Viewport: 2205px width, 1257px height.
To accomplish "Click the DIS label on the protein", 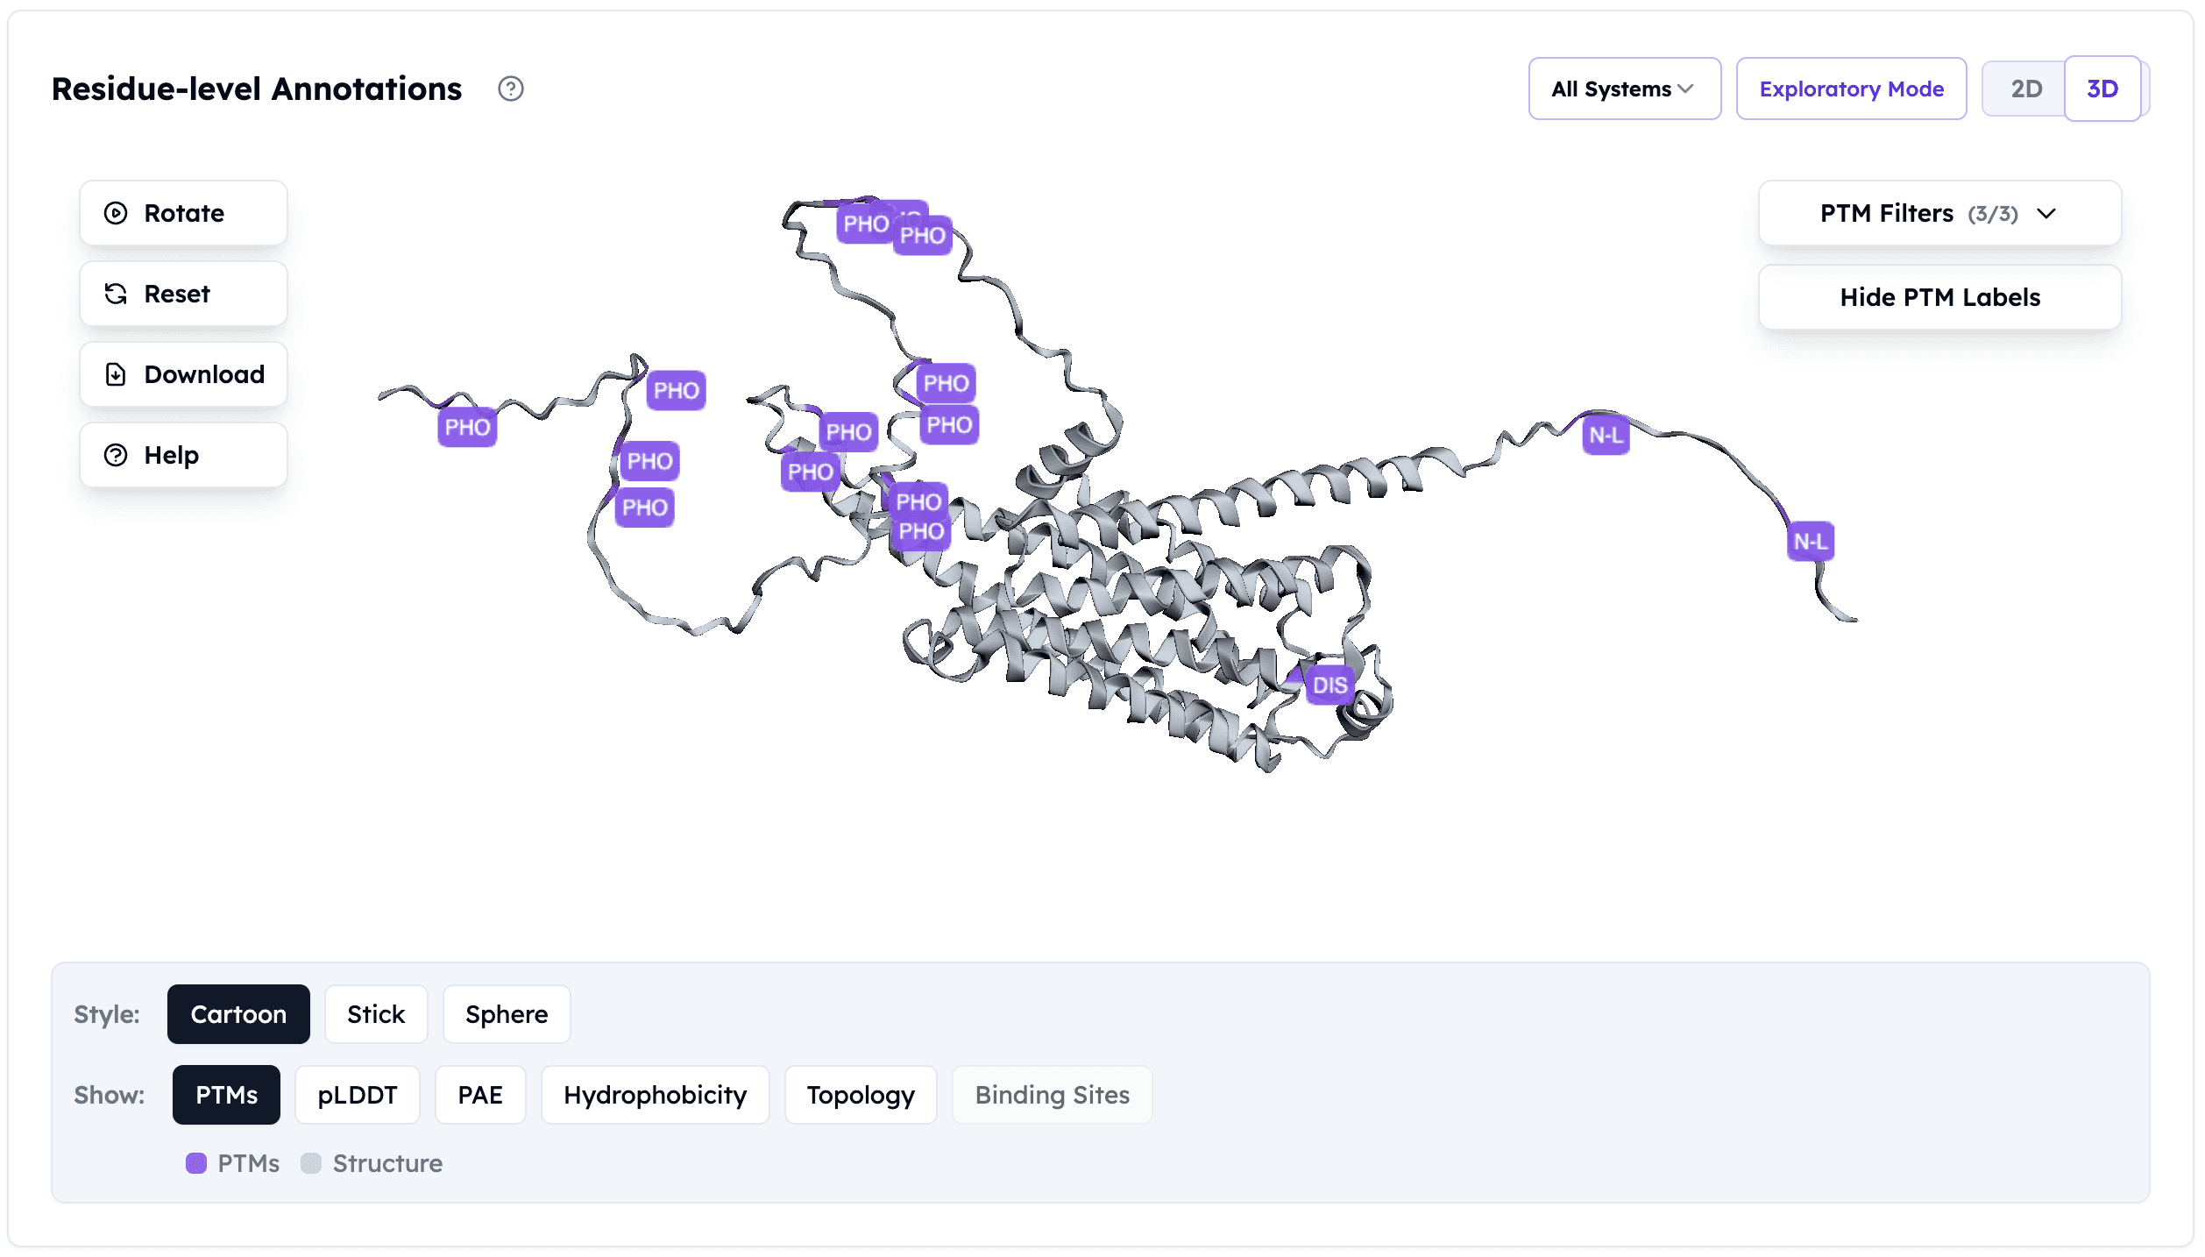I will pyautogui.click(x=1329, y=685).
